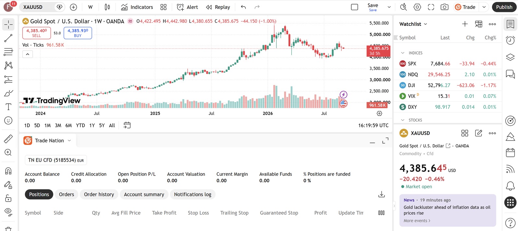
Task: Click the 4,385.40 SELL button
Action: point(37,33)
